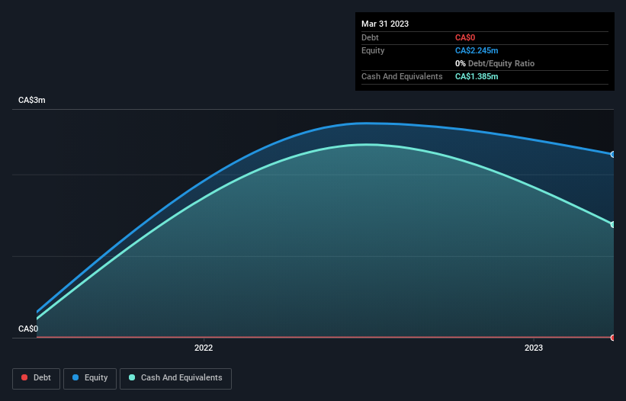Viewport: 626px width, 401px height.
Task: Toggle the Debt legend series
Action: tap(37, 378)
